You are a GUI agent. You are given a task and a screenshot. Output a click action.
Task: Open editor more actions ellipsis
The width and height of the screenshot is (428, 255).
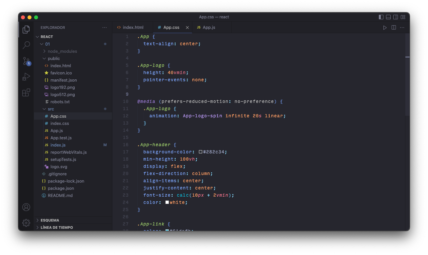tap(402, 28)
